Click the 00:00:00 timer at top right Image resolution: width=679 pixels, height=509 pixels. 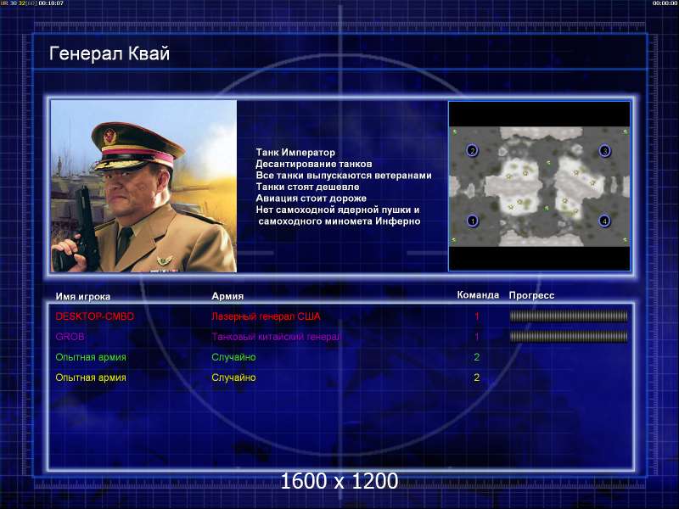point(665,3)
